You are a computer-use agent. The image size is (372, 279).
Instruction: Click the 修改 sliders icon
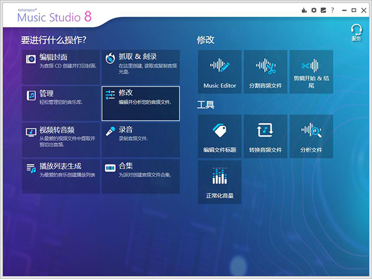pos(110,95)
